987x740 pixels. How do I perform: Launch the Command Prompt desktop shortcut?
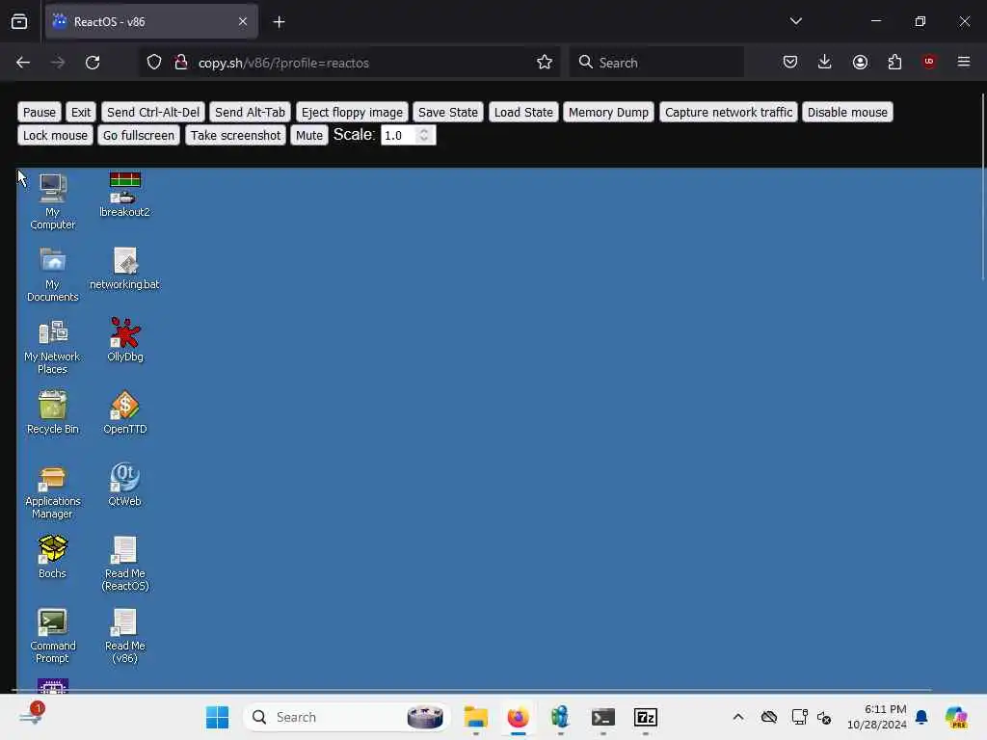coord(52,636)
